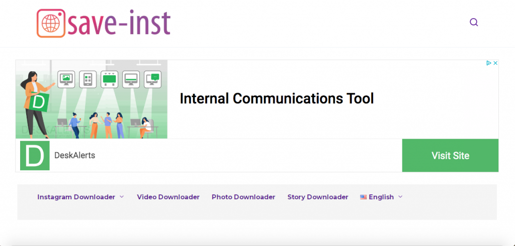Open the English language selector
Screen dimensions: 515x246
pos(381,197)
